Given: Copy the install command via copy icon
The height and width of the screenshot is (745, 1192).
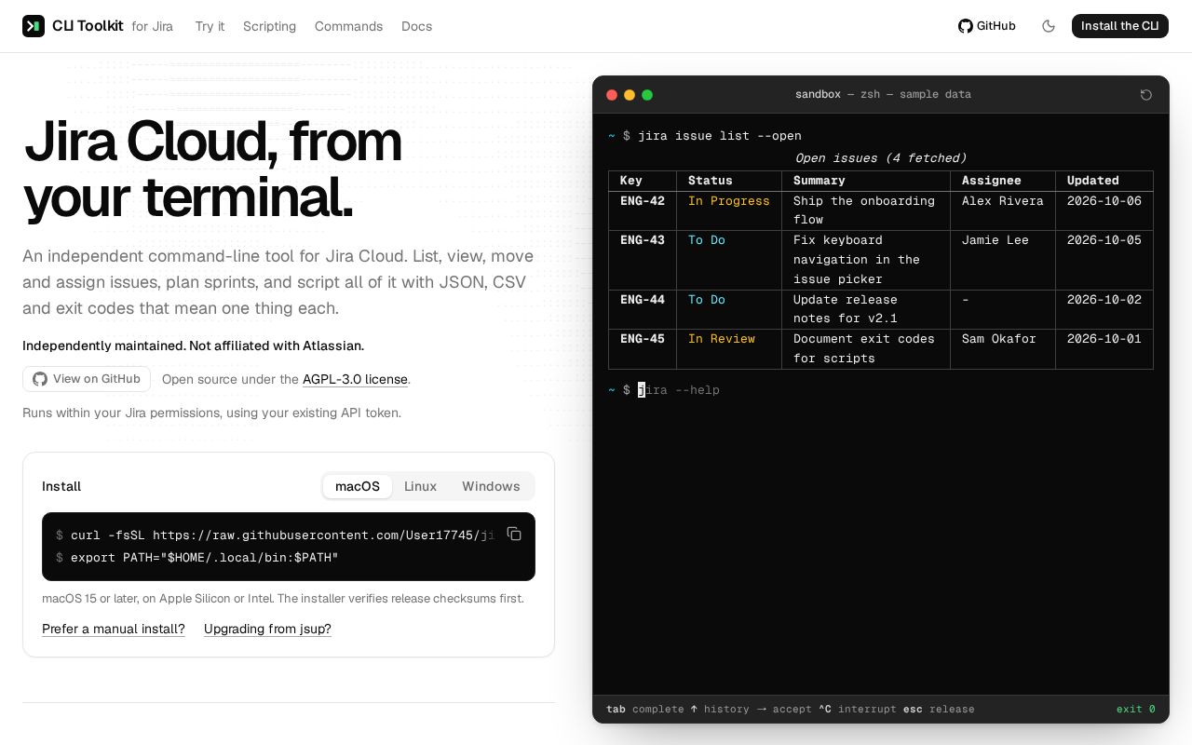Looking at the screenshot, I should pos(514,534).
